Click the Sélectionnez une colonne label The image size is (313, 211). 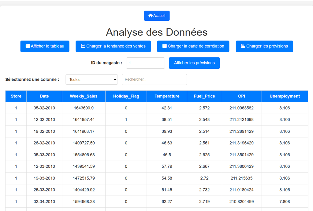coord(32,79)
